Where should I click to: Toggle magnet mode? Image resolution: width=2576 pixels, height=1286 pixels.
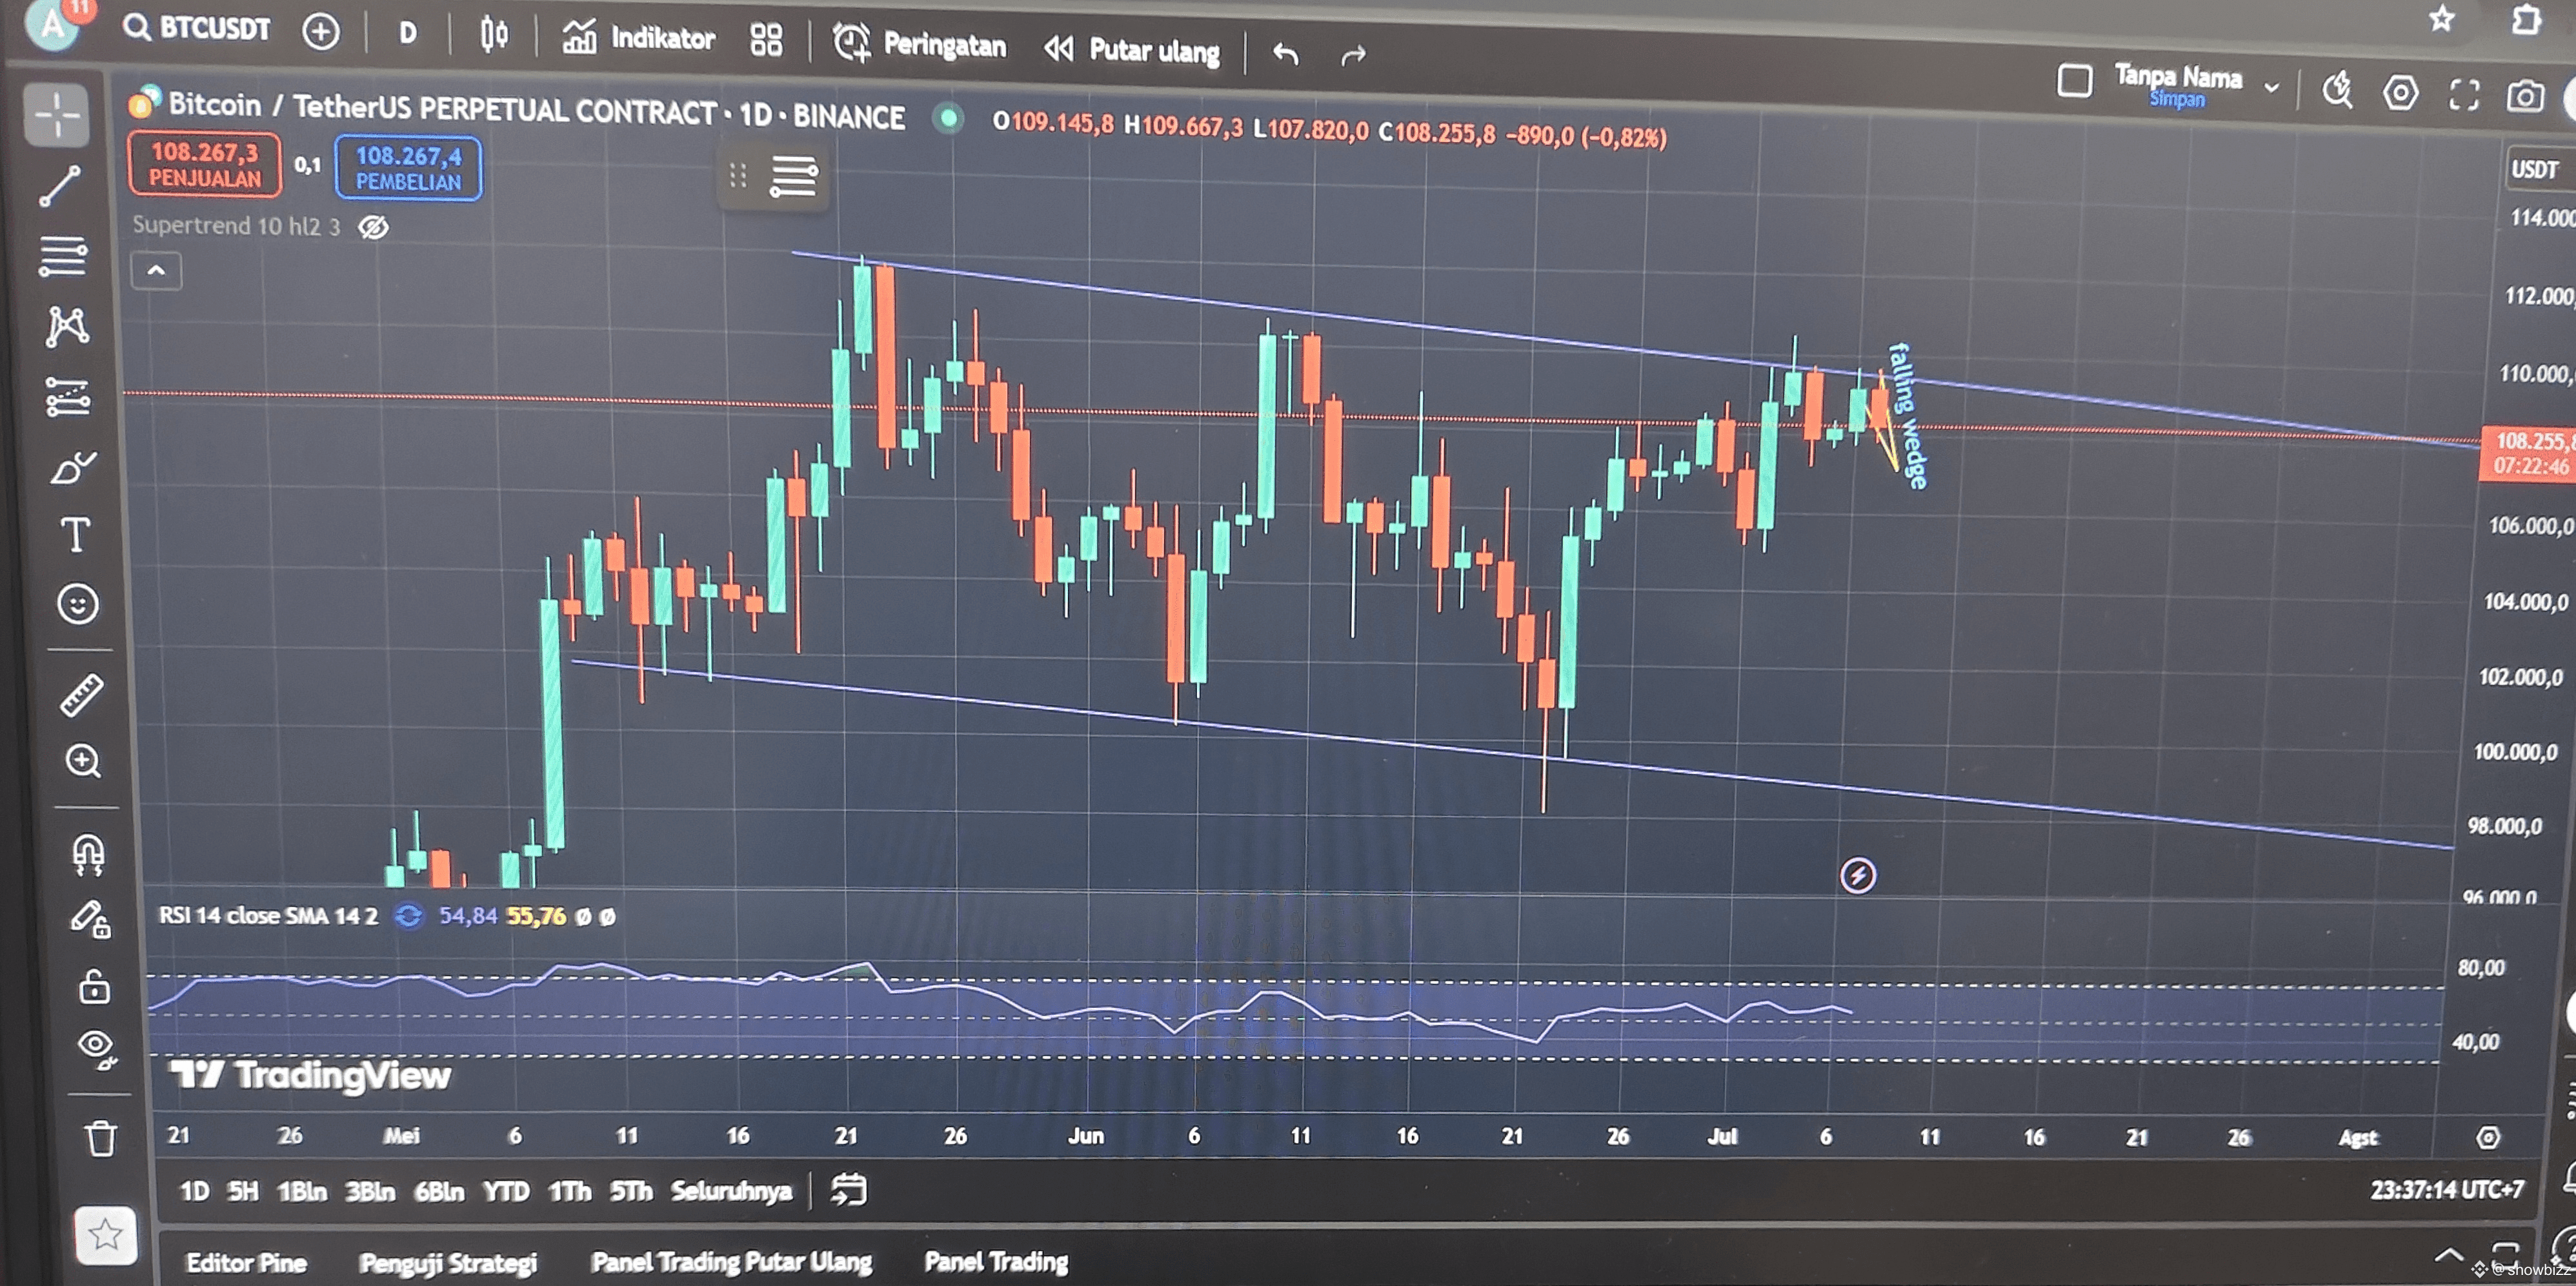pos(88,855)
